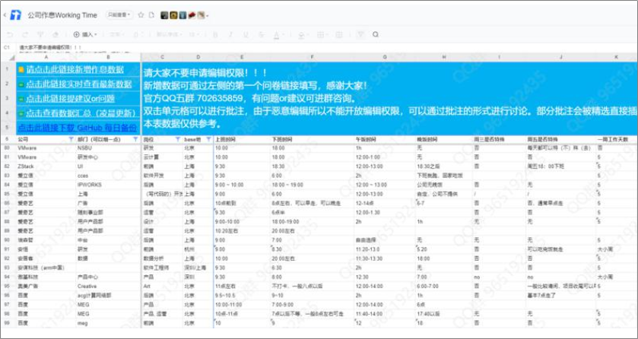Viewport: 638px width, 339px height.
Task: Select the 软件工程师 job cell
Action: click(162, 268)
